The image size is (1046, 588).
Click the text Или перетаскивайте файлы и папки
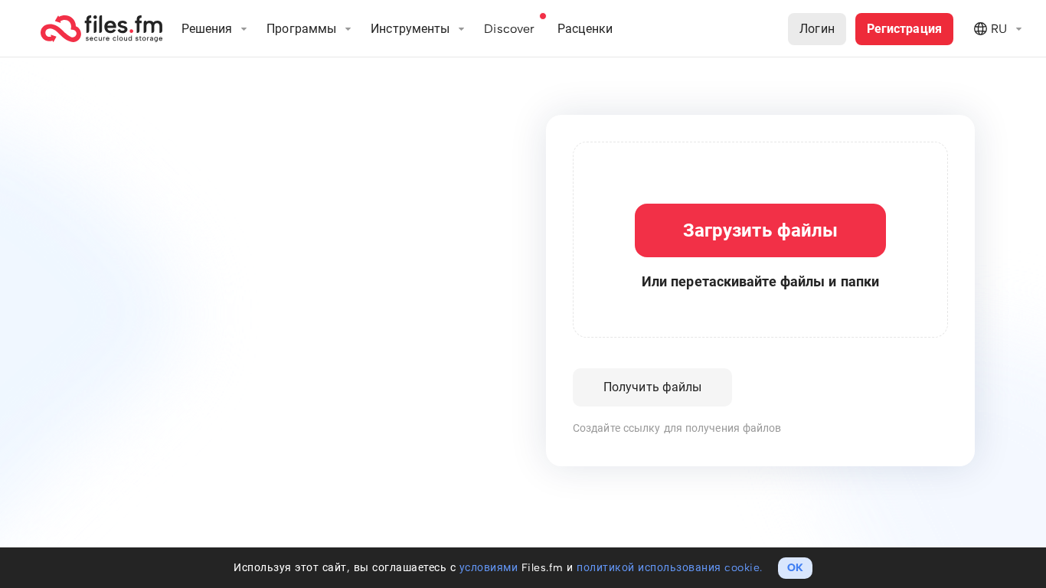pos(760,282)
